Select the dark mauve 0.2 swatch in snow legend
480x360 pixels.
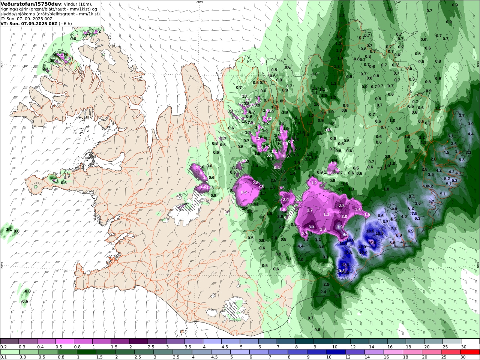[x=9, y=341]
